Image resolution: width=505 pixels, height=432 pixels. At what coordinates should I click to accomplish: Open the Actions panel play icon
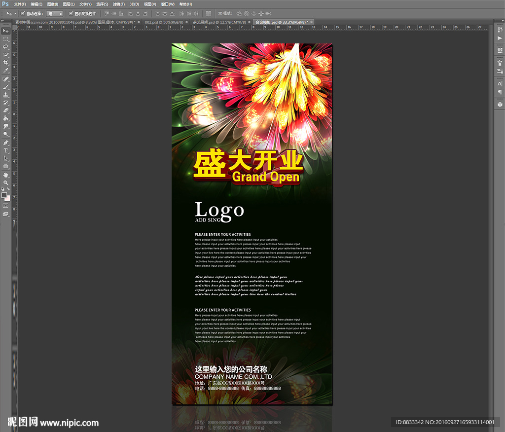[500, 38]
